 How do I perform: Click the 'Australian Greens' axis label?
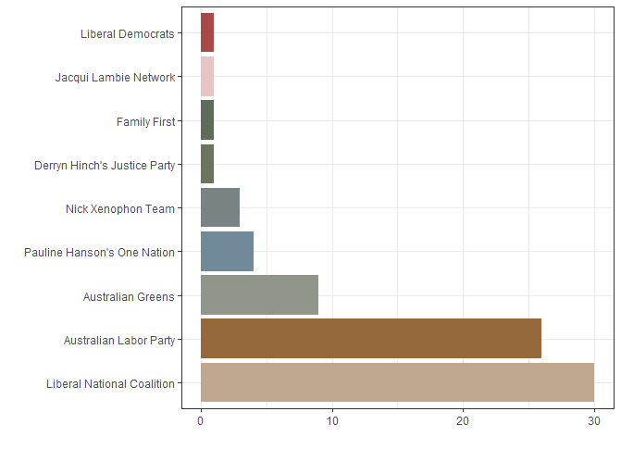pos(129,297)
